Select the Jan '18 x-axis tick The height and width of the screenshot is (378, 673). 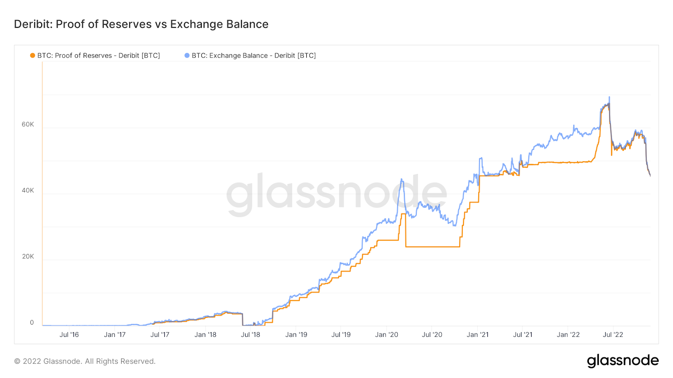(x=205, y=335)
